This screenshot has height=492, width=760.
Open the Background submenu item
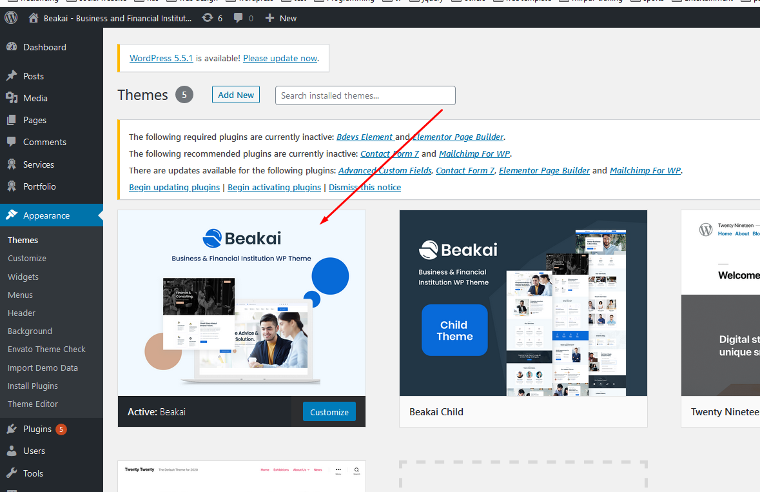pyautogui.click(x=30, y=331)
